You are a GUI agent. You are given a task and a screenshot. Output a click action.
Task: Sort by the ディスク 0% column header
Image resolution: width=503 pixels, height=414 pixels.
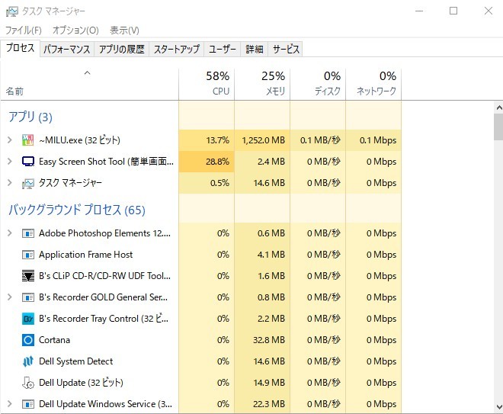click(318, 85)
